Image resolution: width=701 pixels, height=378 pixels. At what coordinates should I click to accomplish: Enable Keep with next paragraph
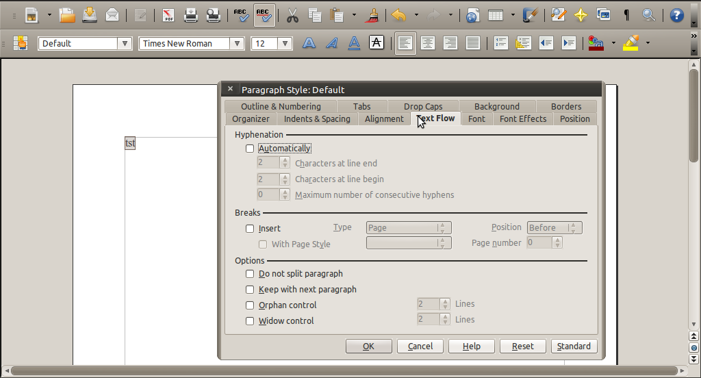tap(250, 290)
